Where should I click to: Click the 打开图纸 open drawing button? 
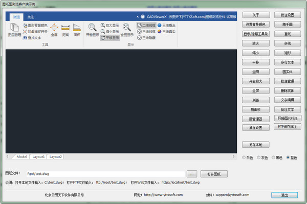(214, 174)
